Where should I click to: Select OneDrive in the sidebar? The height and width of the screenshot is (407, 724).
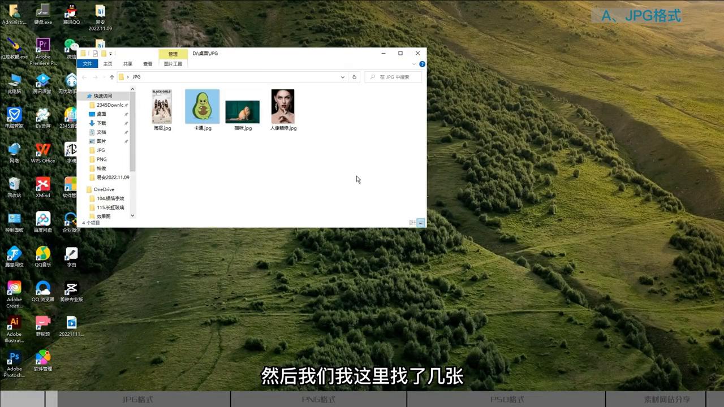[104, 189]
